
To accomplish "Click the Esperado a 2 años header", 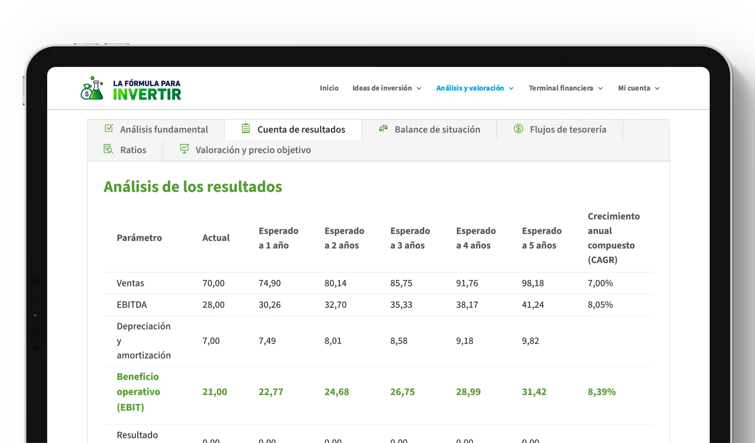I will 344,238.
